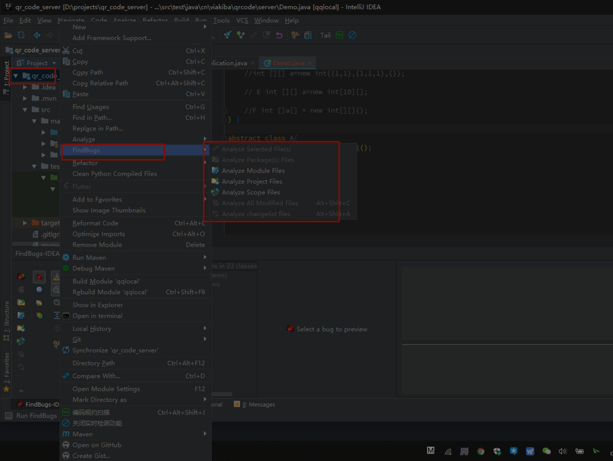
Task: Click FindBugs analyze scope files pie icon
Action: pos(21,341)
